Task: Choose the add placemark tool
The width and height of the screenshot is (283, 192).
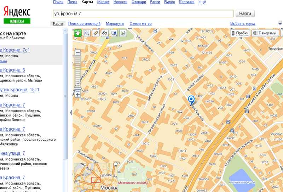Action: click(x=114, y=33)
